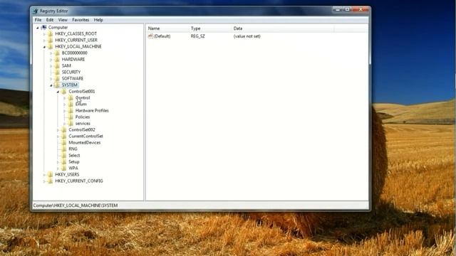Click the Policies folder icon
The image size is (456, 256).
pos(71,117)
